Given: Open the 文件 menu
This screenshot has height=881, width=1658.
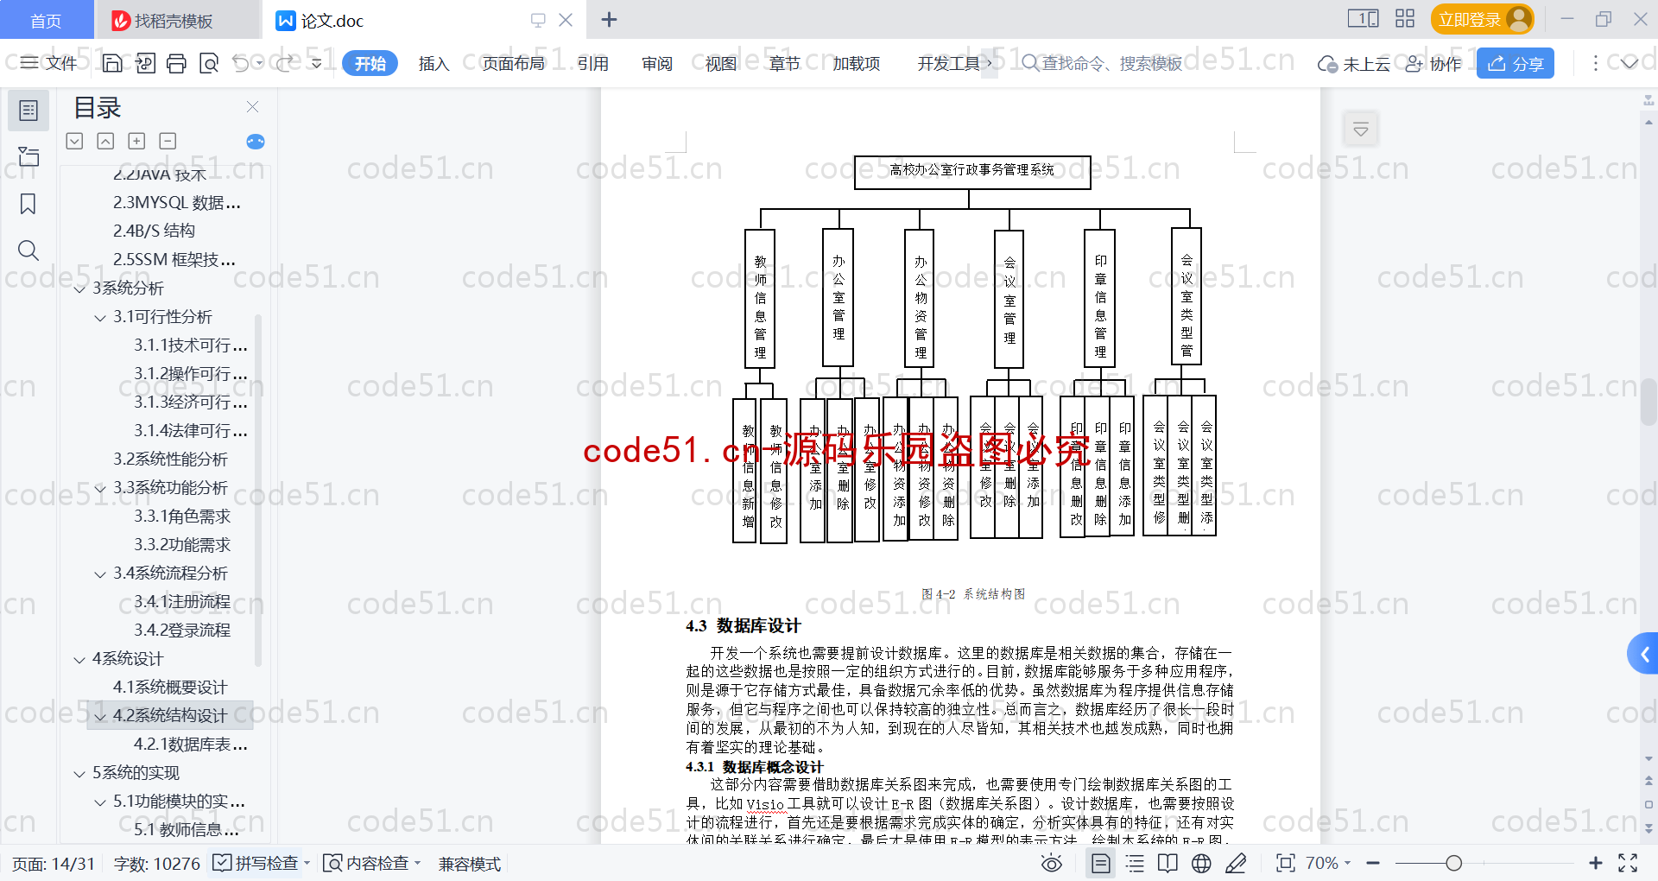Looking at the screenshot, I should (49, 63).
